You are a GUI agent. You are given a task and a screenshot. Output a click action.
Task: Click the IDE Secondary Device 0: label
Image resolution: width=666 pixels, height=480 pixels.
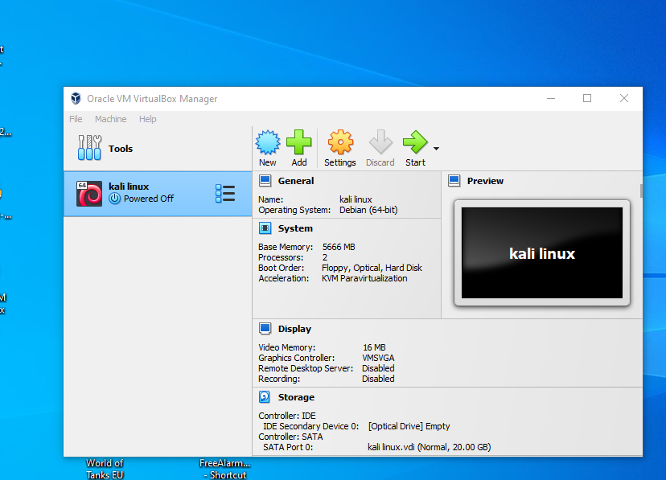click(x=311, y=426)
